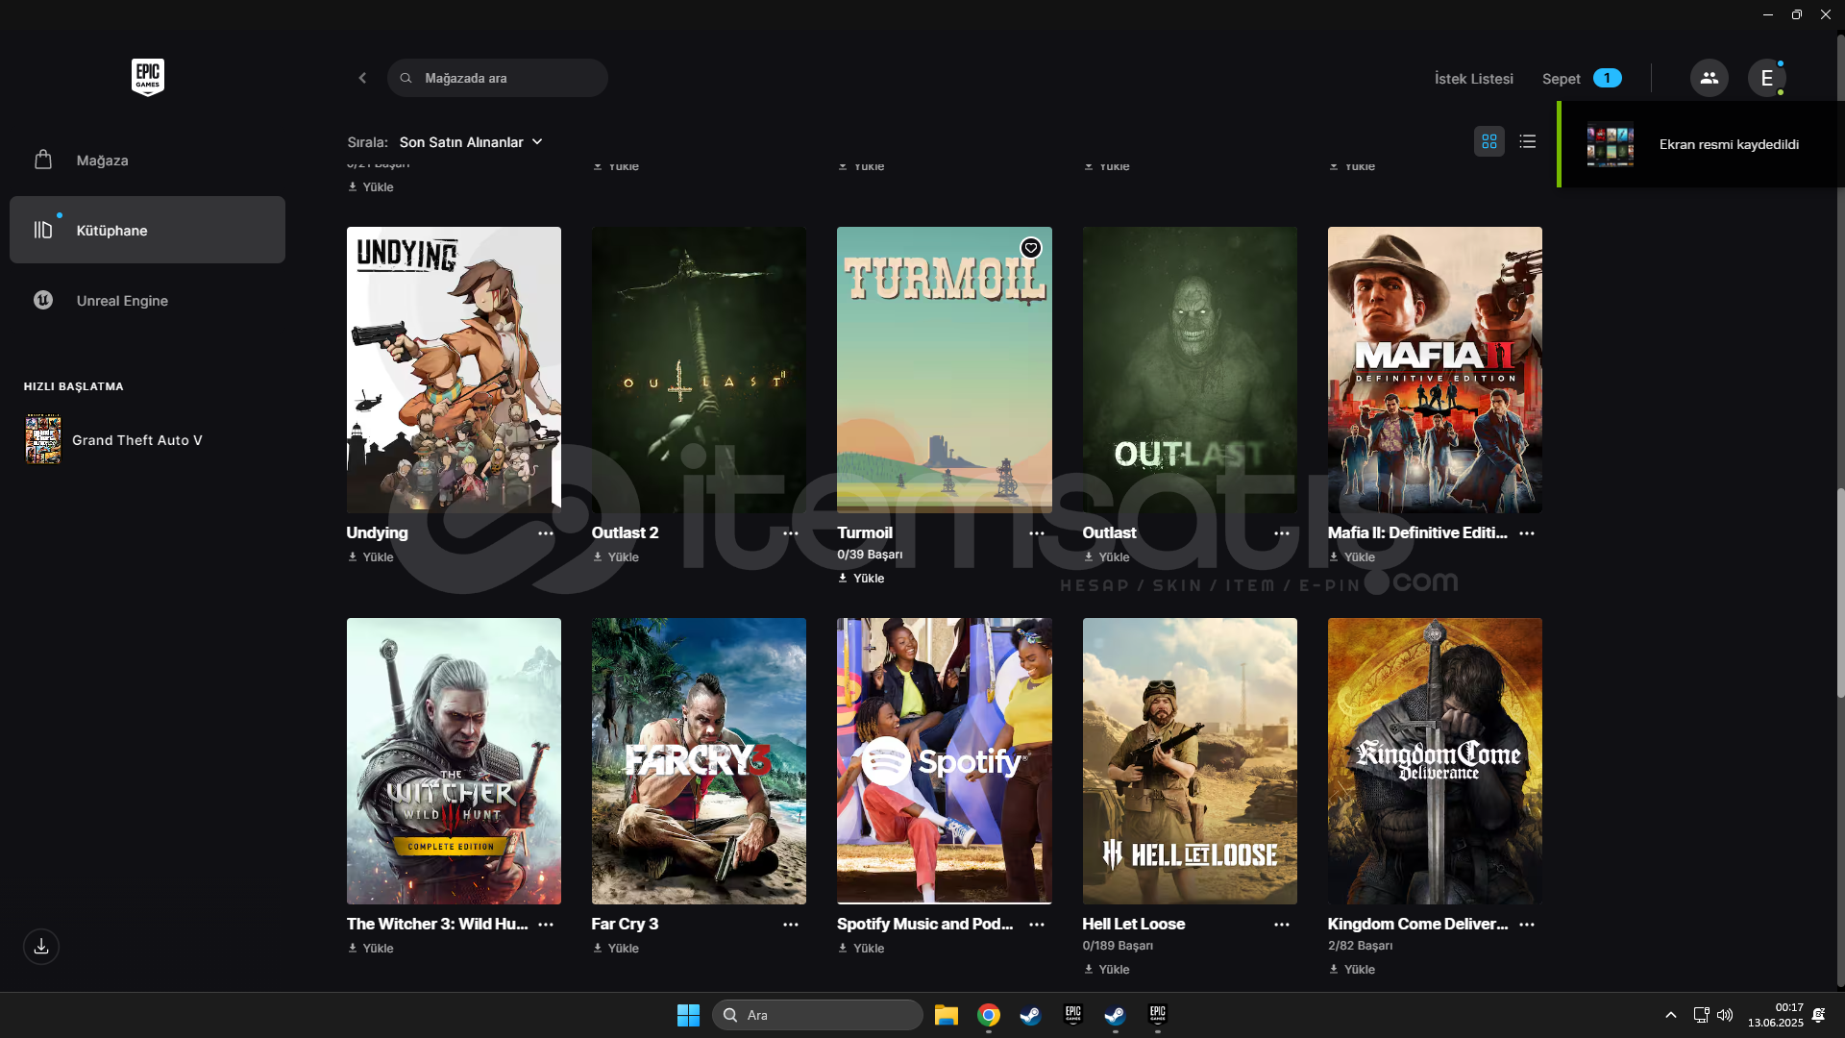Click the 0/189 Başarı achievements text
Image resolution: width=1845 pixels, height=1038 pixels.
point(1118,946)
